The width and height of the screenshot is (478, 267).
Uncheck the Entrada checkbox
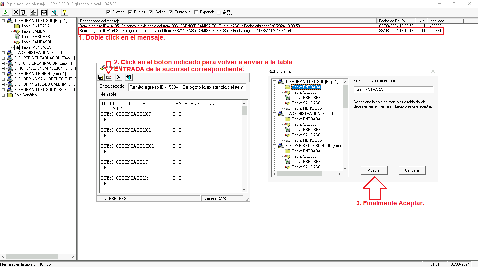click(108, 12)
